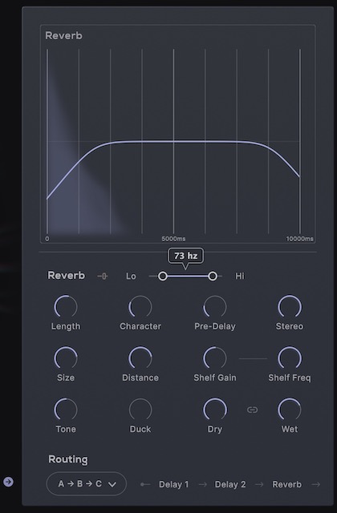Image resolution: width=337 pixels, height=513 pixels.
Task: Select Delay 2 in routing chain
Action: 230,484
